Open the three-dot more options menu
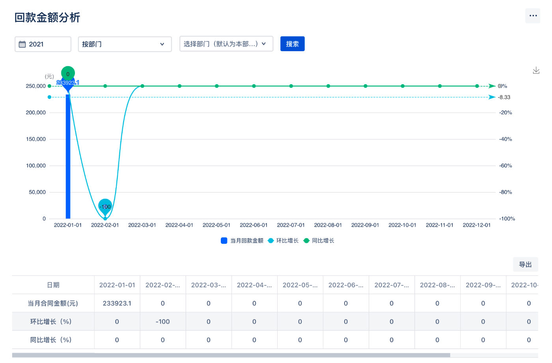 coord(533,16)
